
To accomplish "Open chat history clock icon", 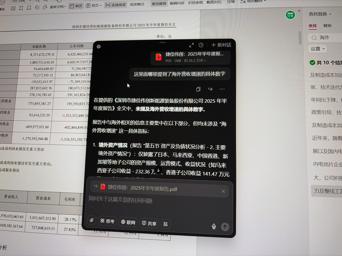I will (x=201, y=45).
